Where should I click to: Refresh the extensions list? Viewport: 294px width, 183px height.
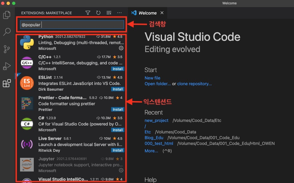pos(98,13)
